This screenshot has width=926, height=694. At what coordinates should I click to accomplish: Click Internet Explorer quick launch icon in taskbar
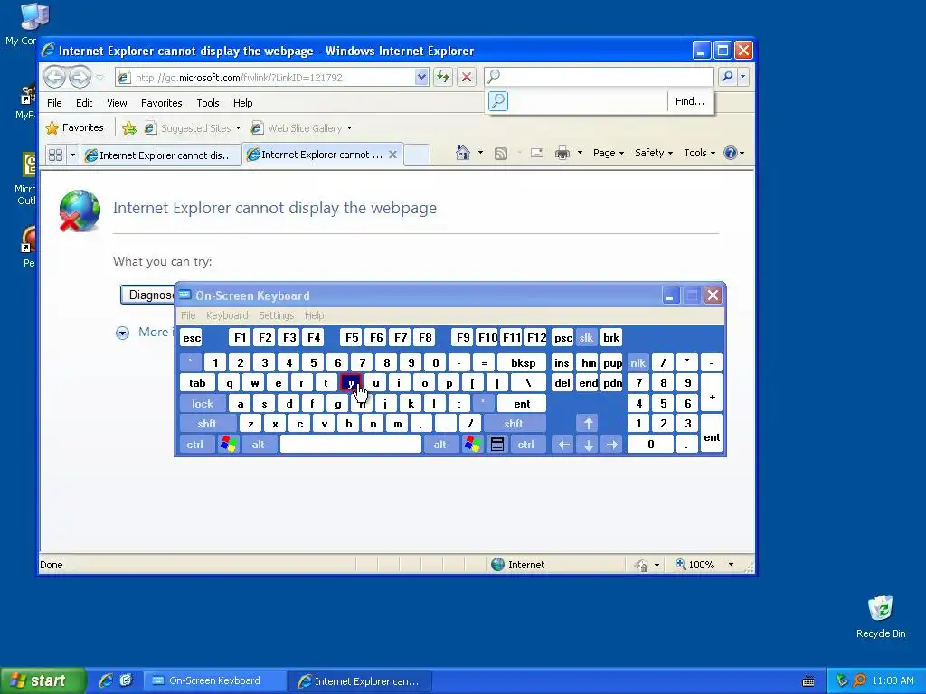point(106,680)
